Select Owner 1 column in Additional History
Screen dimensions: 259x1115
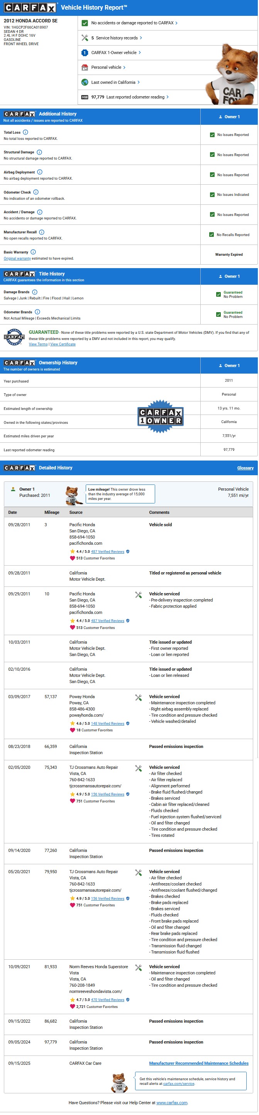tap(229, 117)
